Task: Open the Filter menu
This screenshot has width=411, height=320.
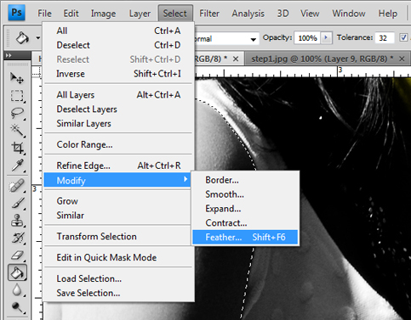Action: click(209, 14)
